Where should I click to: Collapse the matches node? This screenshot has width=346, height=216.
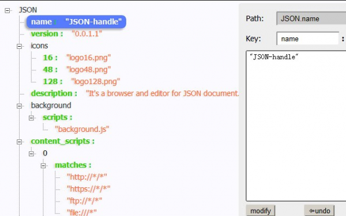[43, 165]
